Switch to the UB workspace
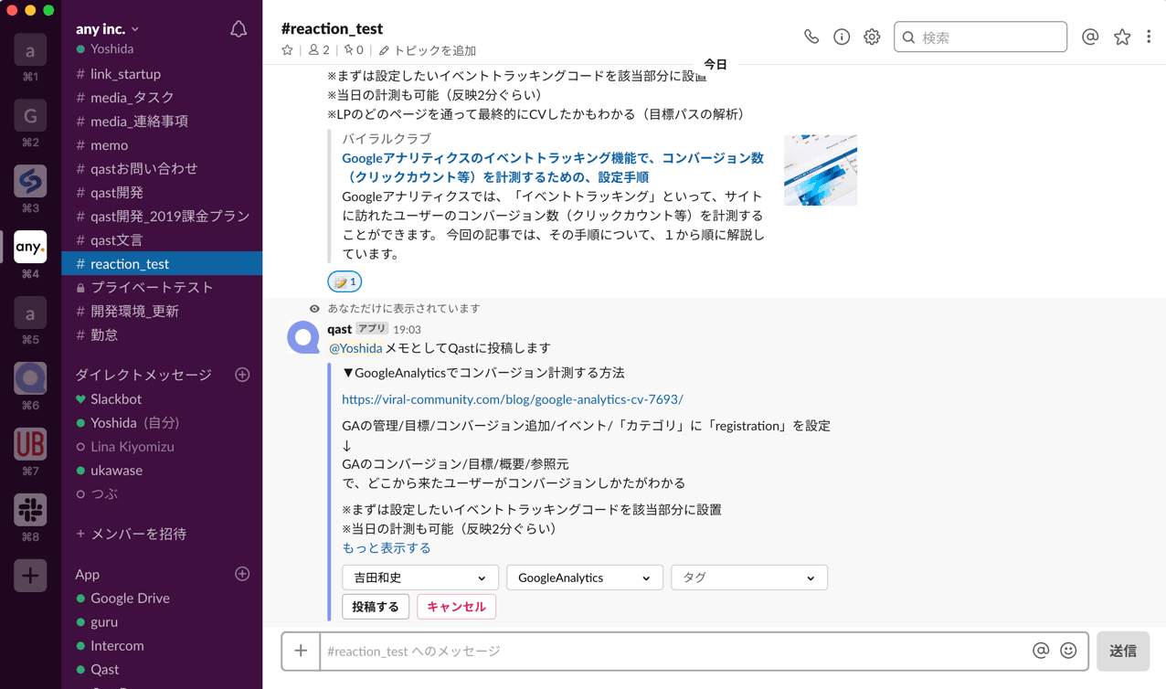 click(30, 444)
